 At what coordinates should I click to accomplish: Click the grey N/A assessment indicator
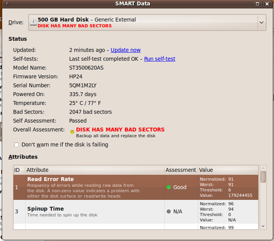[x=168, y=211]
